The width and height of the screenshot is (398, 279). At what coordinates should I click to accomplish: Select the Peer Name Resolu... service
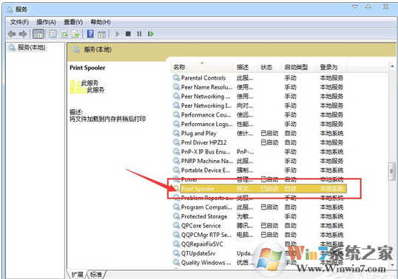(259, 87)
